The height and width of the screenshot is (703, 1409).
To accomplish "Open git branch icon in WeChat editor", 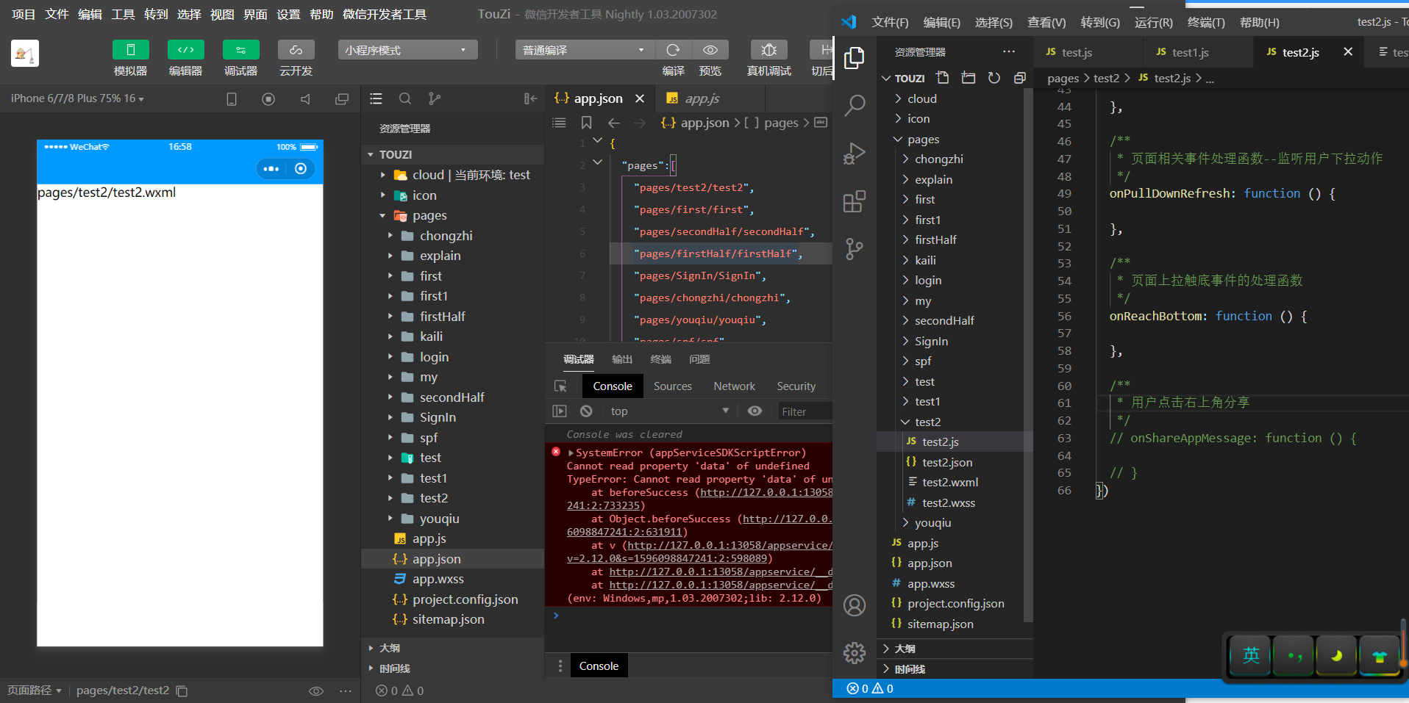I will coord(435,98).
